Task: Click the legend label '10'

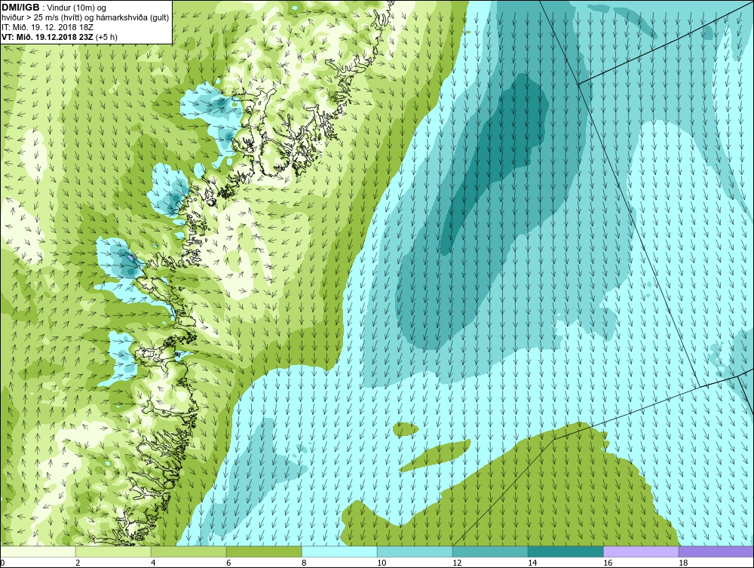Action: click(382, 563)
